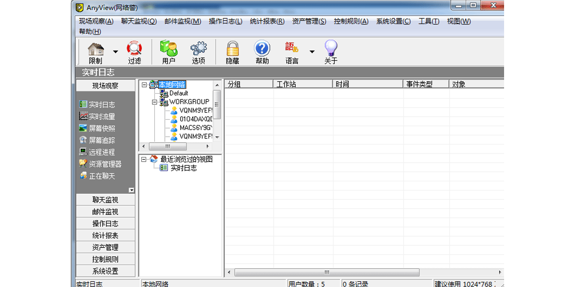Collapse the 本地网络 tree root
The image size is (575, 287).
(144, 85)
